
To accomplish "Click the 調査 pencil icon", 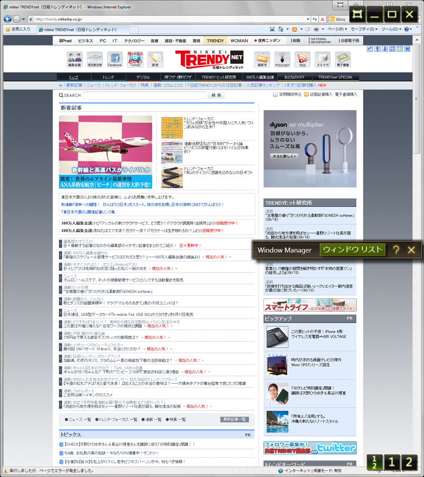I will (155, 59).
